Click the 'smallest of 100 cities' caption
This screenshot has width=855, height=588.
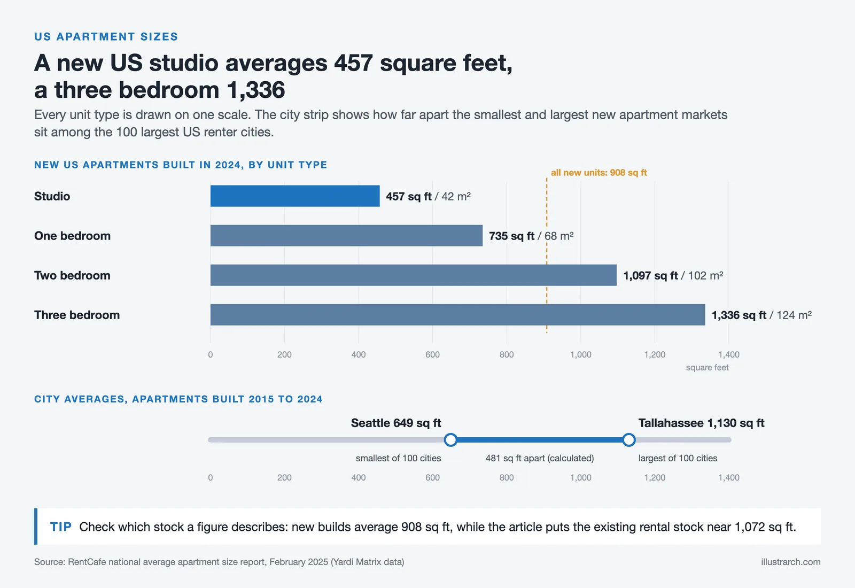tap(399, 458)
